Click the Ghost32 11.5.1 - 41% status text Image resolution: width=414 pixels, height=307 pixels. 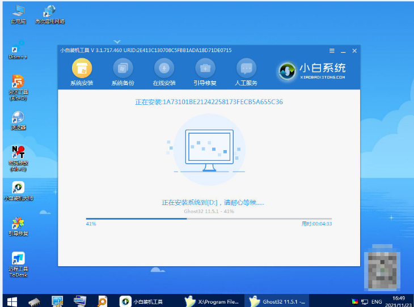pyautogui.click(x=209, y=211)
